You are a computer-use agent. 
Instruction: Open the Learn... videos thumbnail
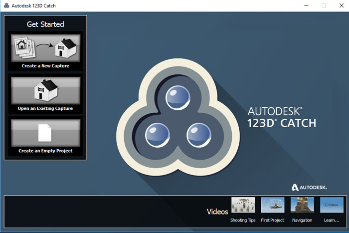pos(332,205)
